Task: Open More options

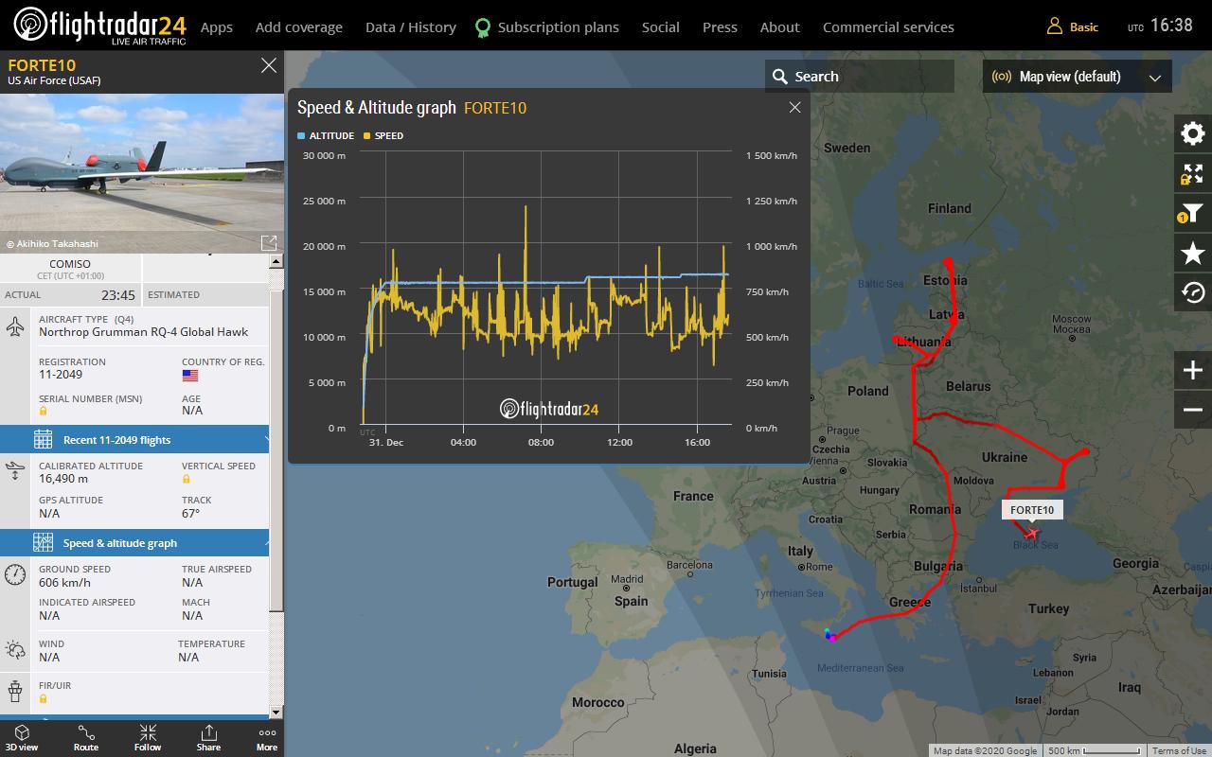Action: pos(267,738)
